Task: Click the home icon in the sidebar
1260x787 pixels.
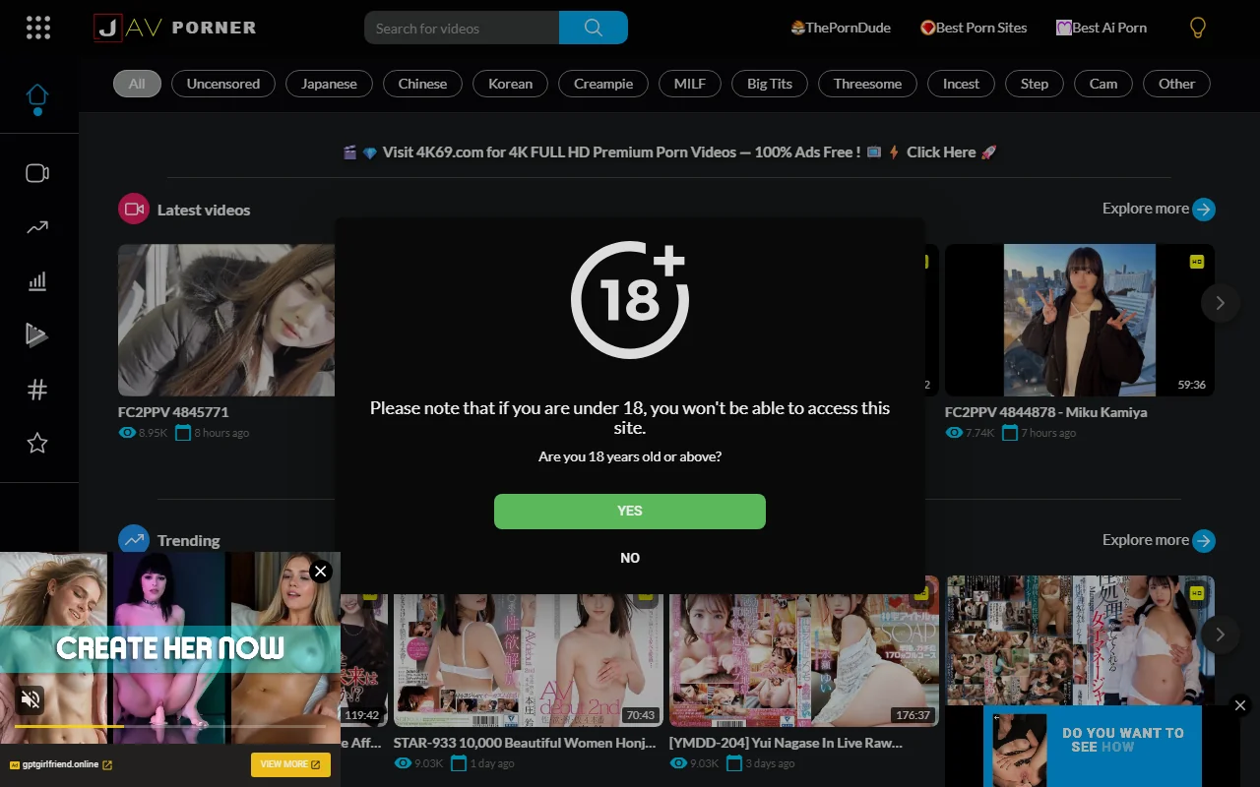Action: click(x=37, y=96)
